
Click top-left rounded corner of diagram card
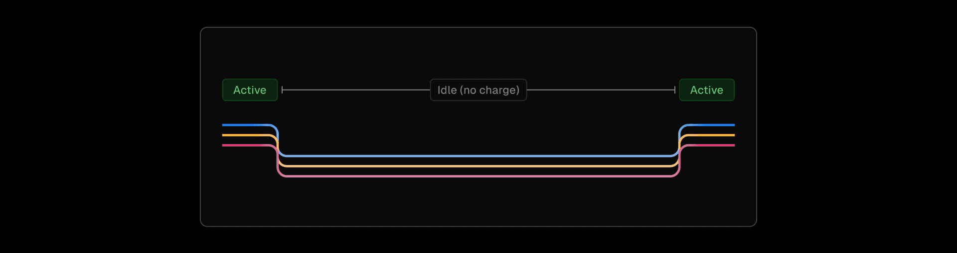click(x=203, y=30)
